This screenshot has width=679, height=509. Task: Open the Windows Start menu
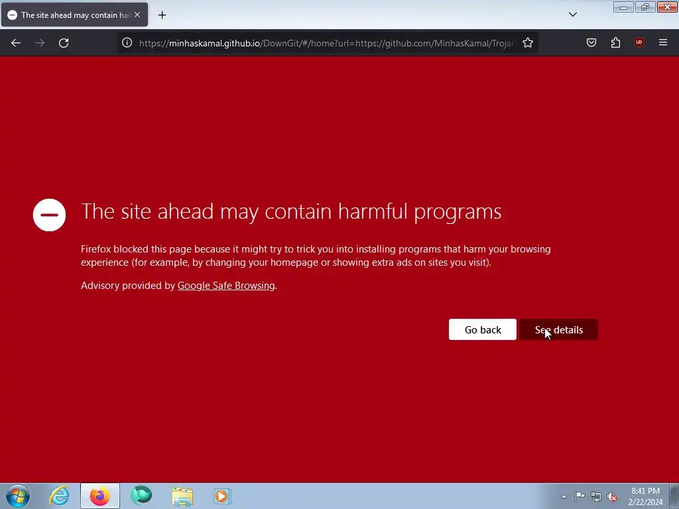pos(18,496)
